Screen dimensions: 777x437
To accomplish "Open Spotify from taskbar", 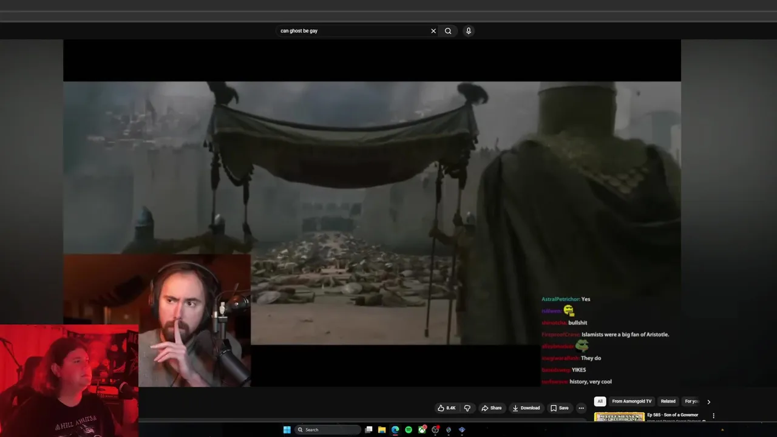I will 409,430.
